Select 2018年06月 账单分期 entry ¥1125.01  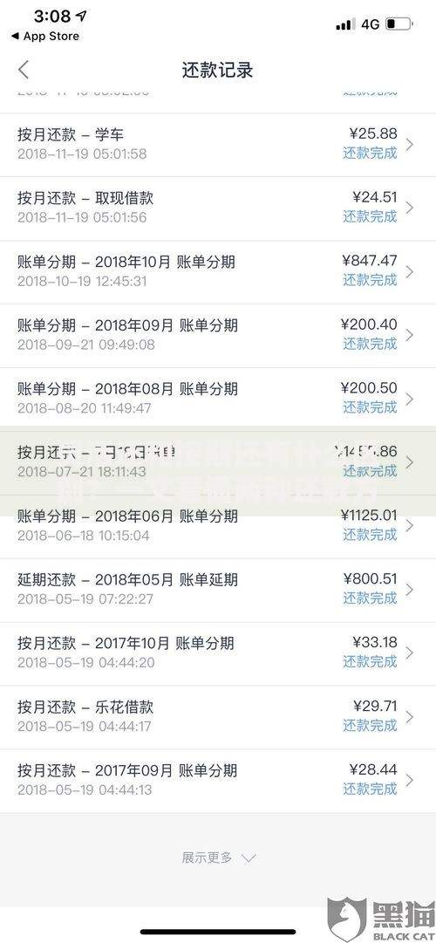218,526
